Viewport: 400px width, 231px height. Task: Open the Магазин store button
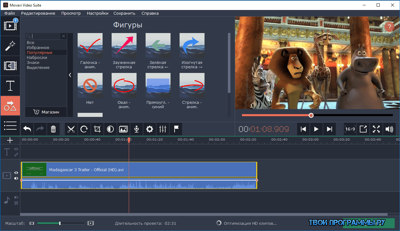click(x=46, y=112)
